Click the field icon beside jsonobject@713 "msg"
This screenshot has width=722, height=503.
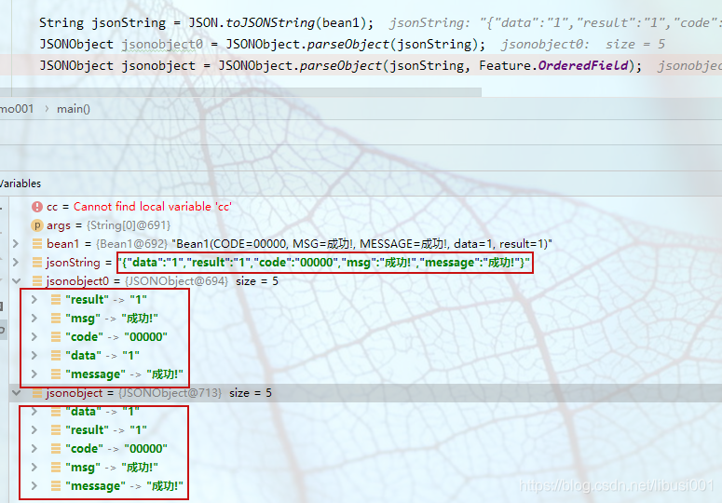(56, 467)
